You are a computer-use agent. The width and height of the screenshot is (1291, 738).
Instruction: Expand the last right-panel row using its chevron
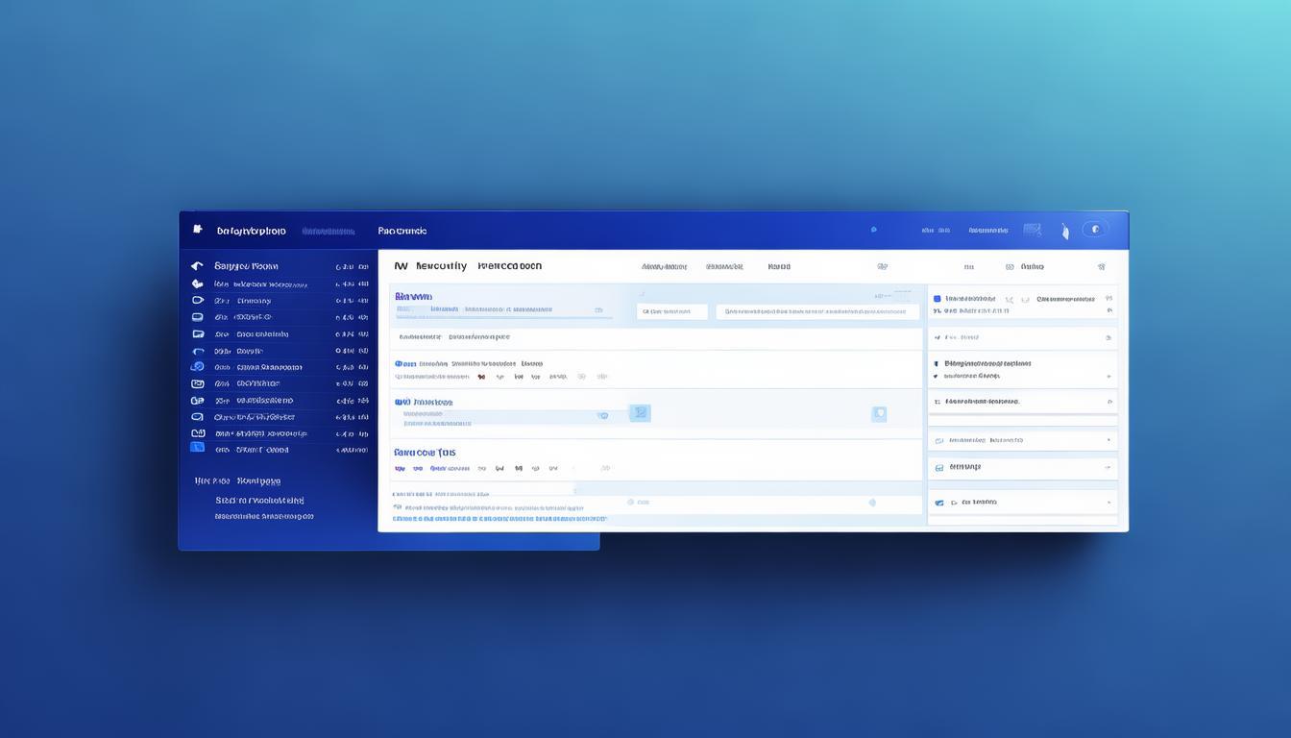(1108, 502)
